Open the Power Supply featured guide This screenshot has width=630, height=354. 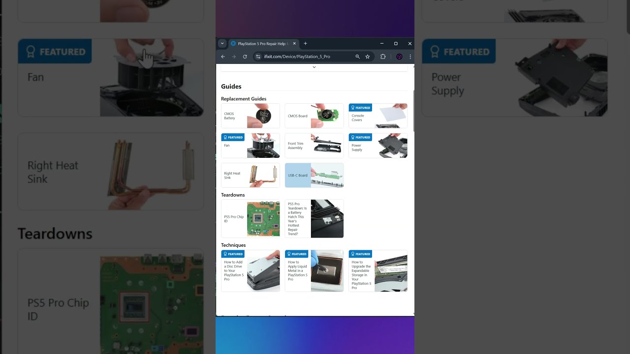pos(378,146)
